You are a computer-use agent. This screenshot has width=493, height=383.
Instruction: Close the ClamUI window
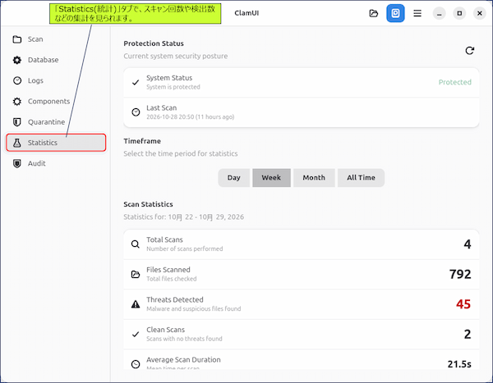pos(480,13)
